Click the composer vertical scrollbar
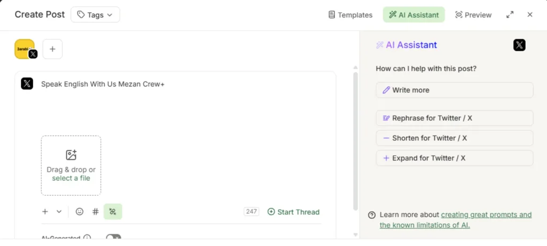 (355, 141)
